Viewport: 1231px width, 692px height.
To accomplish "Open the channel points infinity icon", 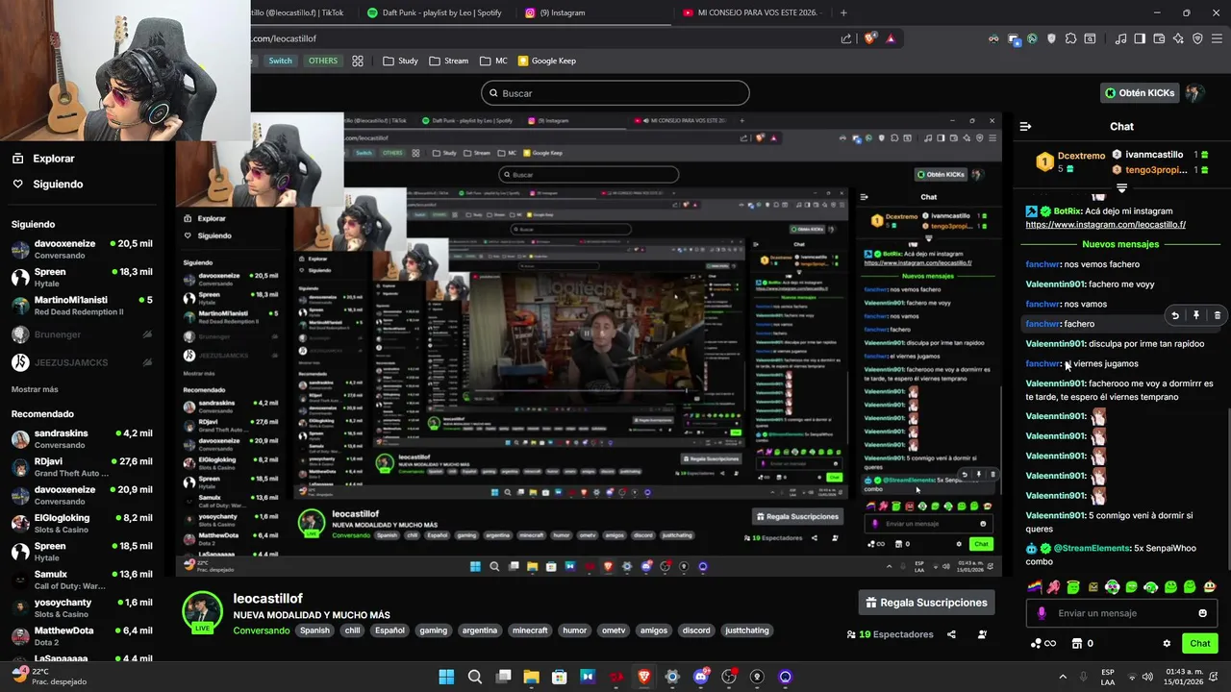I will [1043, 644].
